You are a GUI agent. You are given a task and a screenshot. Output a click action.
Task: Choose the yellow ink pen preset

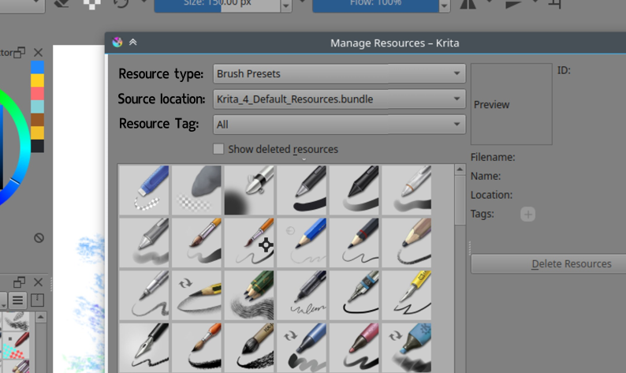(407, 295)
